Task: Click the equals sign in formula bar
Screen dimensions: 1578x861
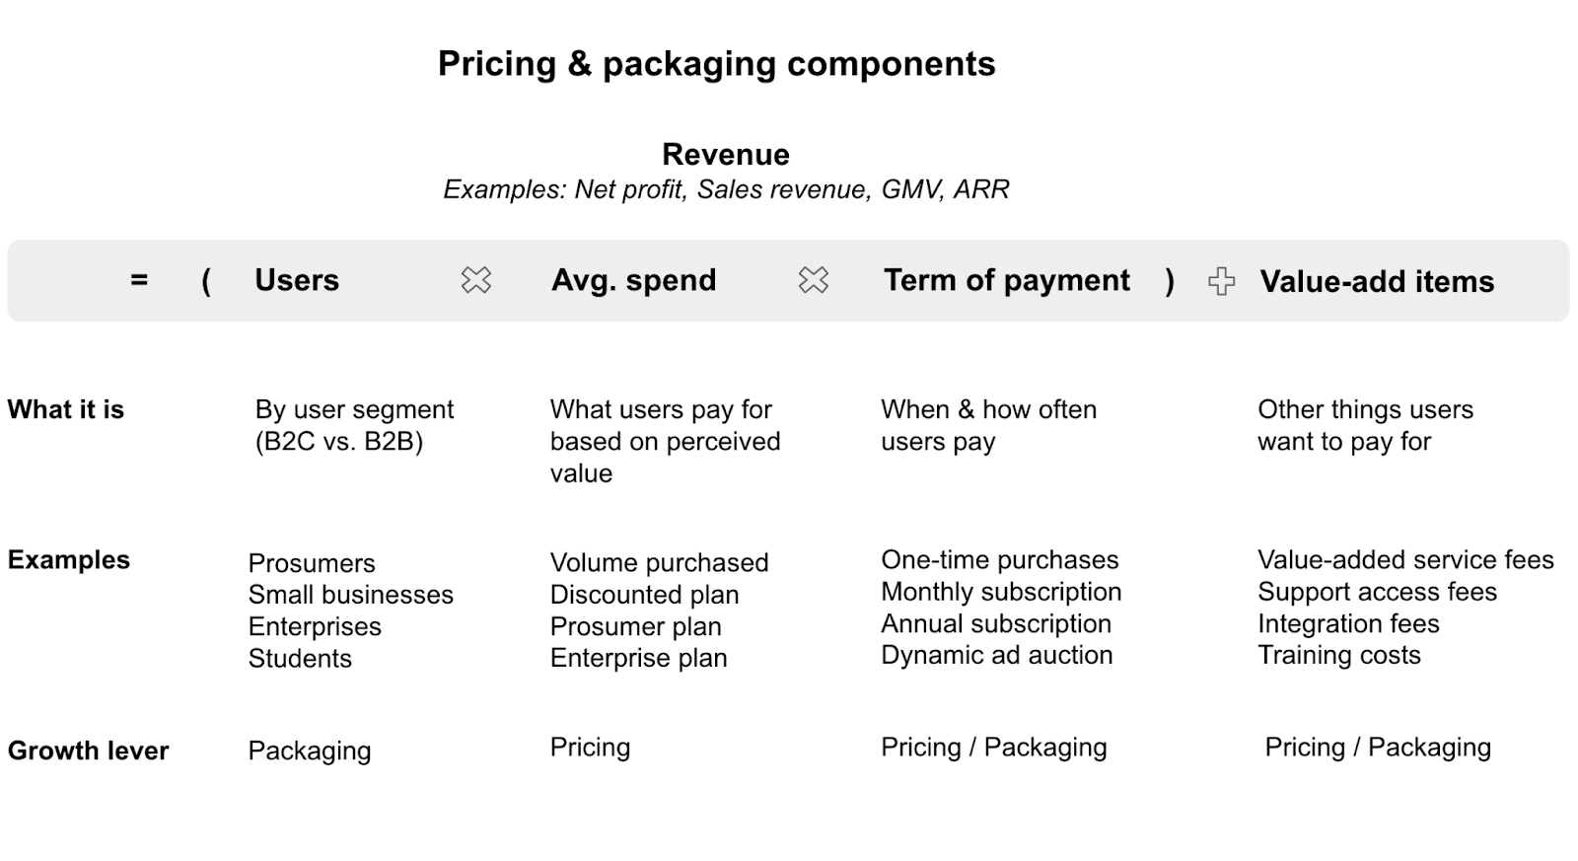Action: pyautogui.click(x=139, y=280)
